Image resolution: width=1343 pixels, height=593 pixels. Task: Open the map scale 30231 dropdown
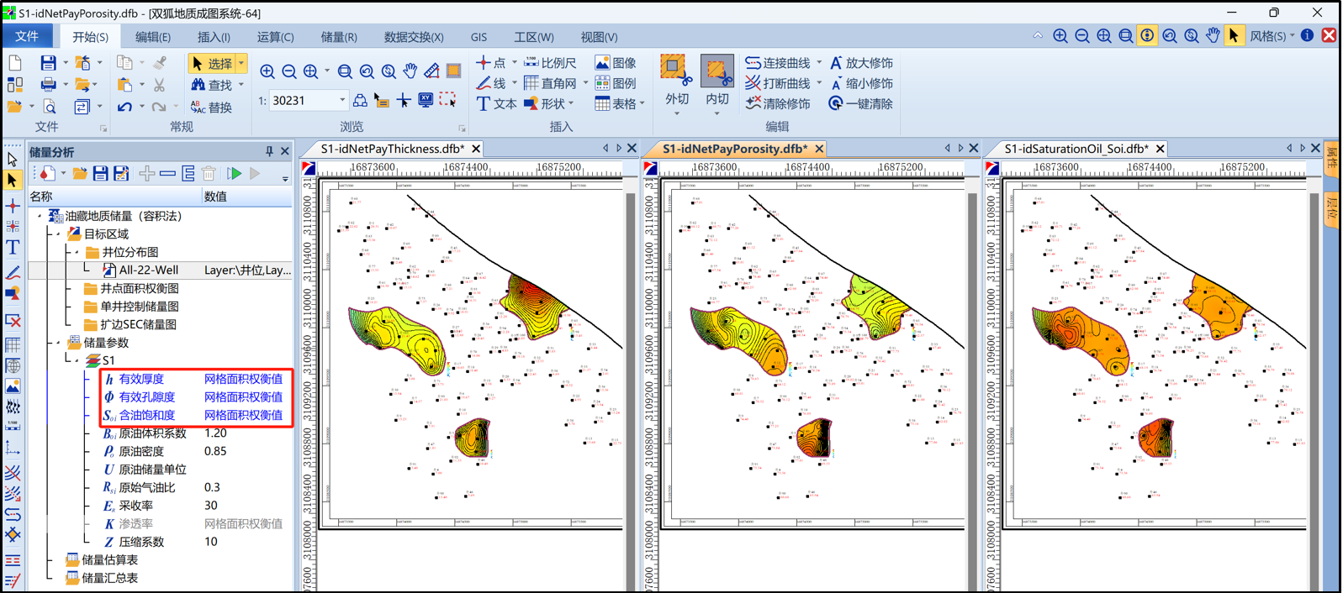coord(342,100)
